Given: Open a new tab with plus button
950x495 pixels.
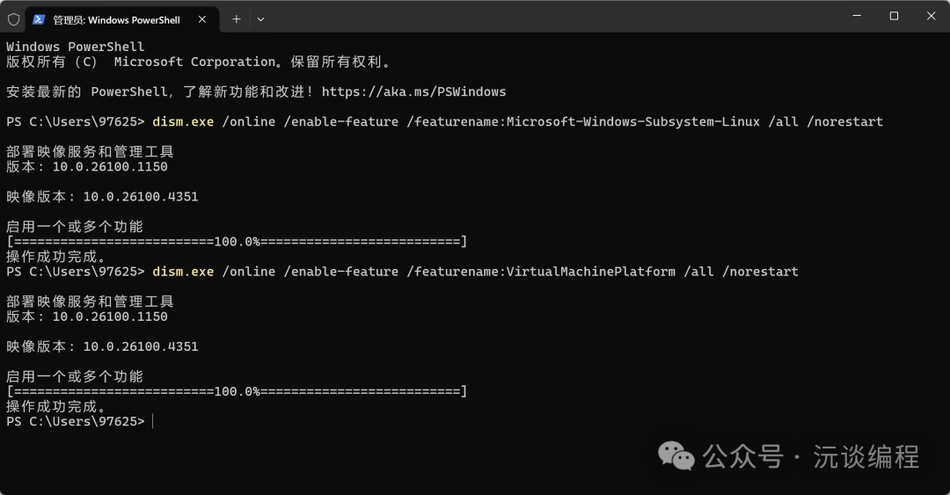Looking at the screenshot, I should point(236,18).
